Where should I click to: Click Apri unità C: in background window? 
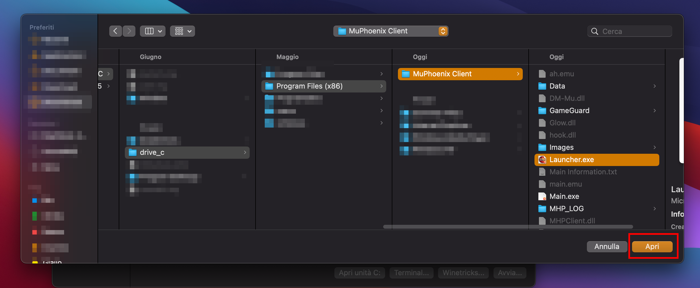tap(360, 273)
